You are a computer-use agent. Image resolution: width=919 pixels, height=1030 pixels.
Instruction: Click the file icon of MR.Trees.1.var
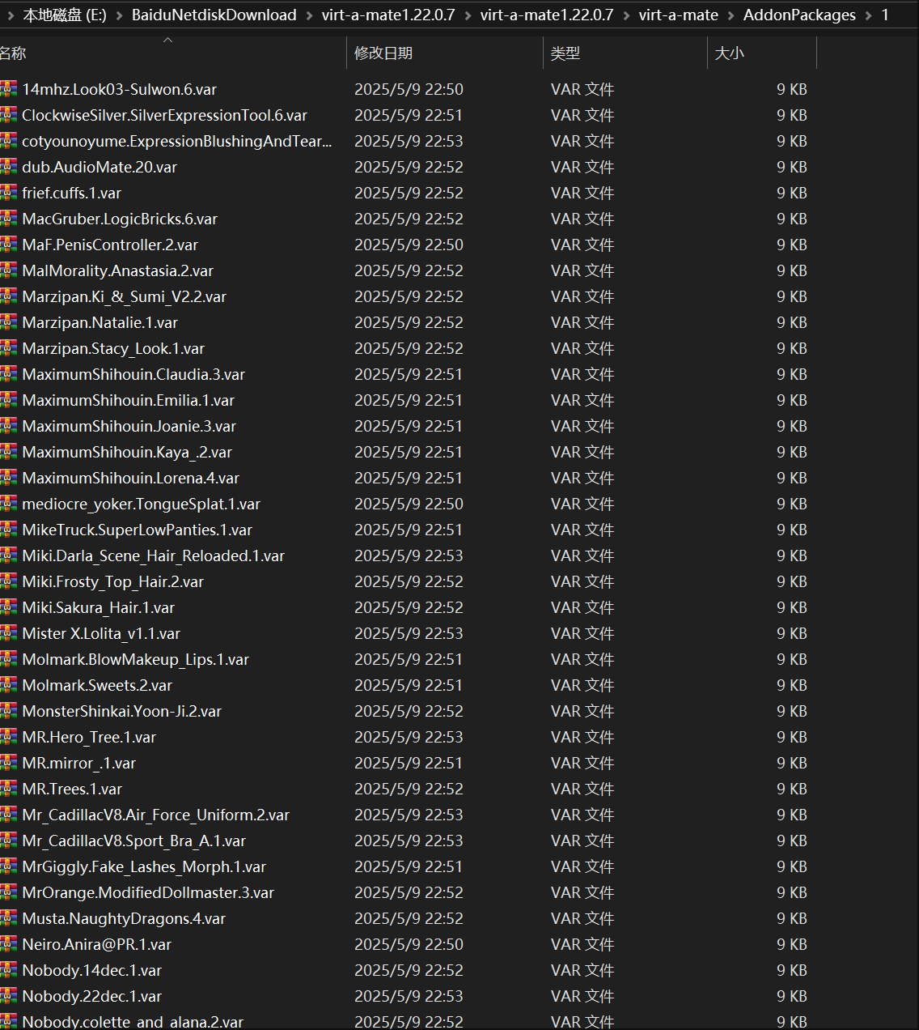click(8, 789)
